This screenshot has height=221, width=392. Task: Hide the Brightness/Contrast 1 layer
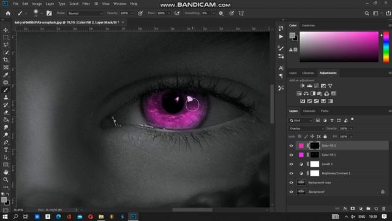point(291,173)
